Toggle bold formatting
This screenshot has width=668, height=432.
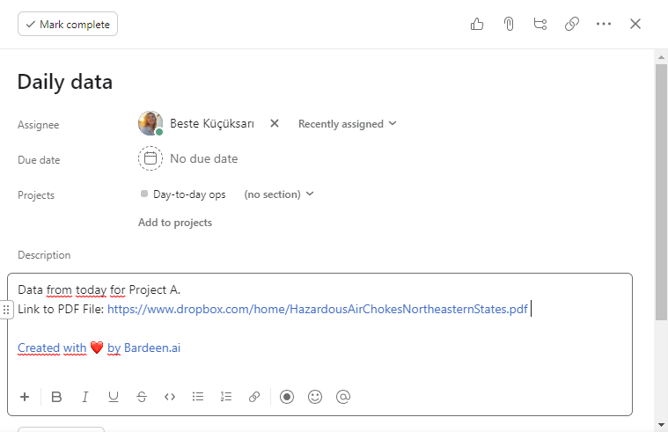coord(56,397)
